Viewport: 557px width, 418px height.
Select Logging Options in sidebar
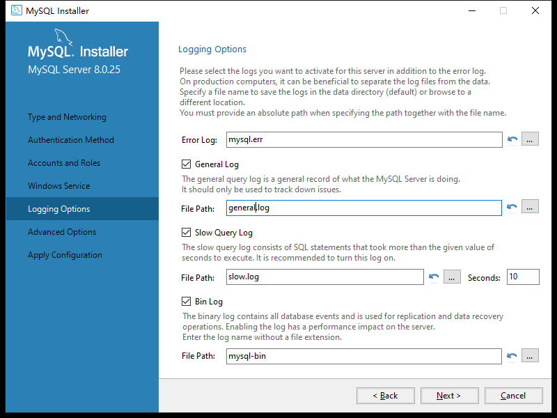(x=82, y=208)
